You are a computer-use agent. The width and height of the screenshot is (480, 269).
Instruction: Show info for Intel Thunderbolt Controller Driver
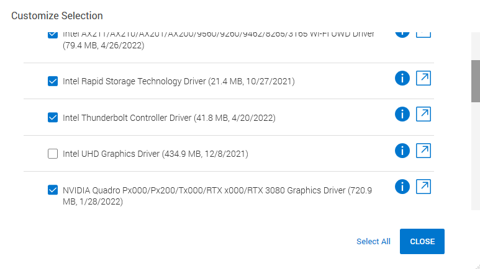[x=402, y=114]
